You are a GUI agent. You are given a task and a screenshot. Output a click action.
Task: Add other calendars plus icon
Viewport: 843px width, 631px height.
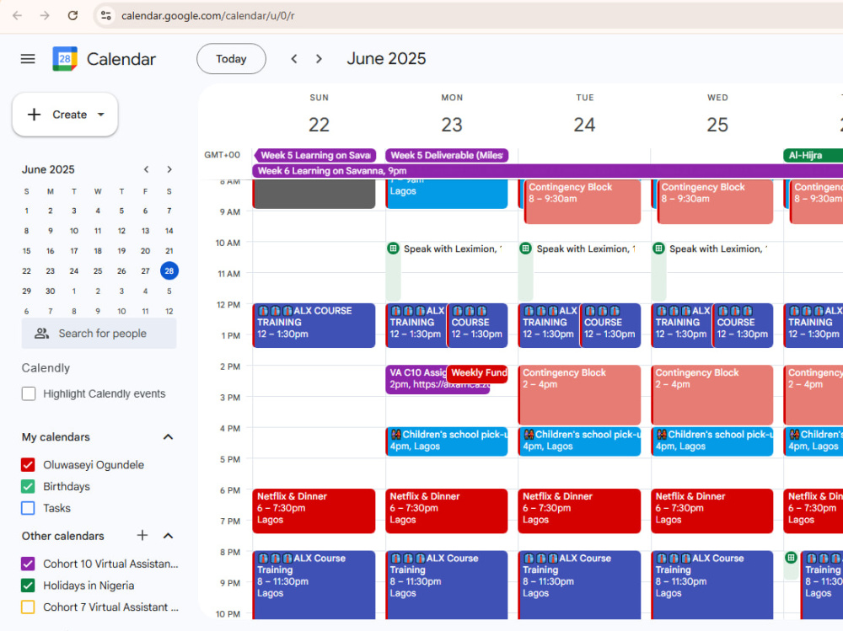tap(142, 535)
